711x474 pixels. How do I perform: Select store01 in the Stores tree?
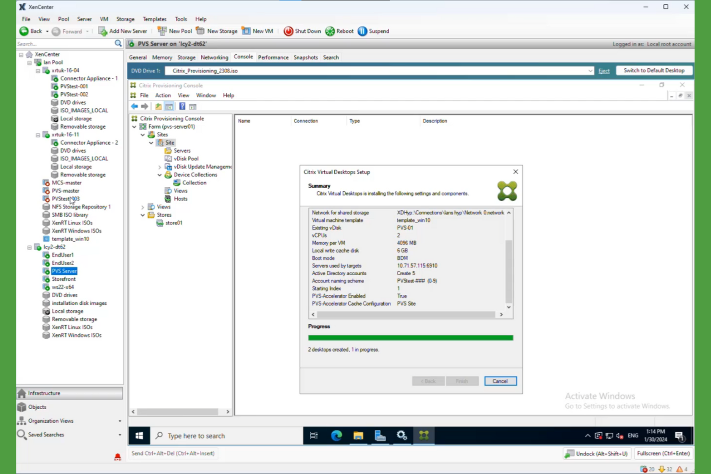point(173,223)
